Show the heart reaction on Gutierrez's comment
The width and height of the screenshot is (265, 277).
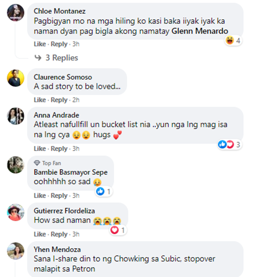click(x=118, y=230)
